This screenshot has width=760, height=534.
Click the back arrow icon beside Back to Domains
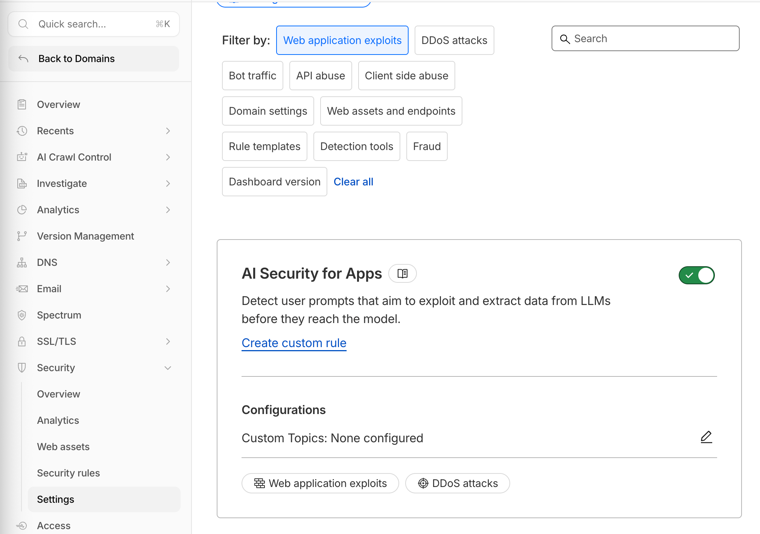click(23, 59)
